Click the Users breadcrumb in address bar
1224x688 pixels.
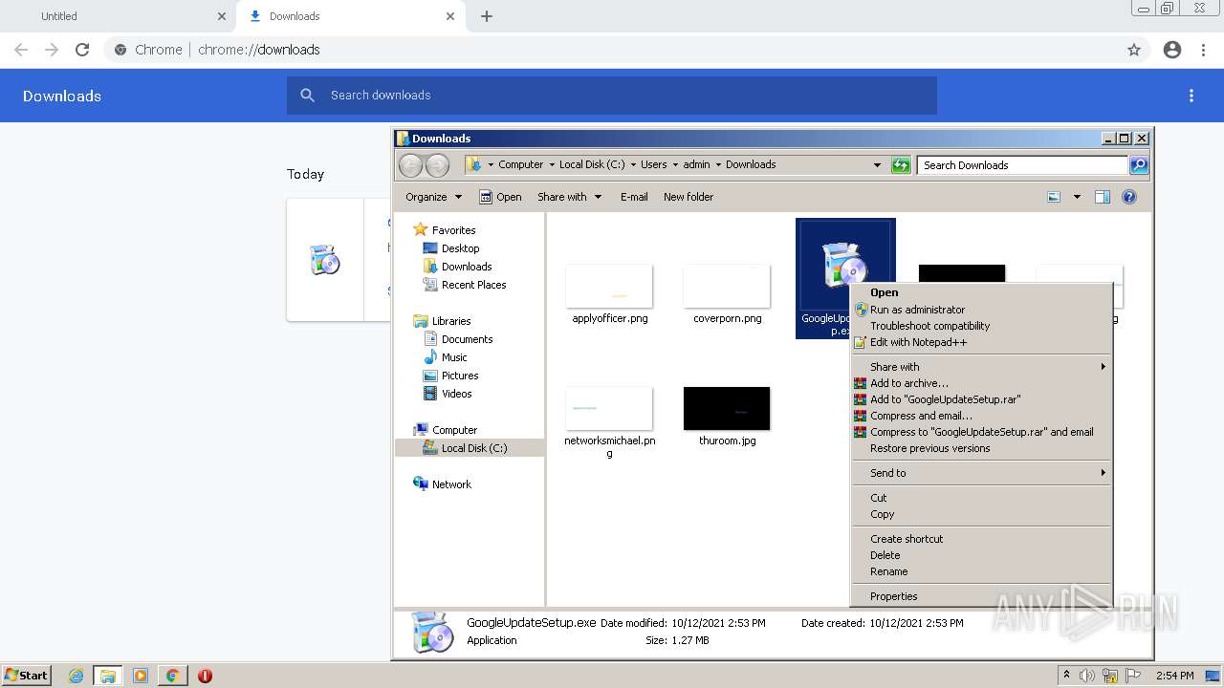click(x=654, y=164)
